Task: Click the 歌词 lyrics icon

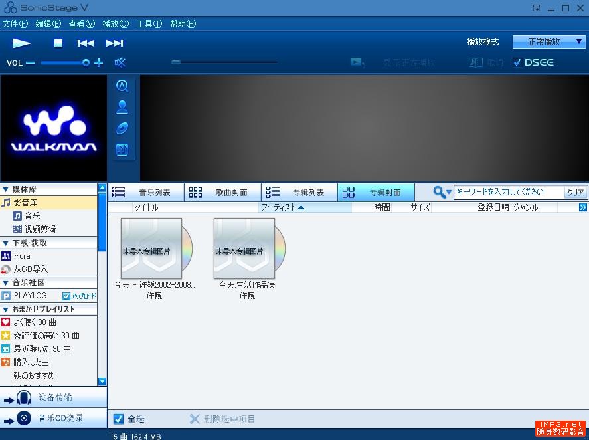Action: [x=475, y=62]
